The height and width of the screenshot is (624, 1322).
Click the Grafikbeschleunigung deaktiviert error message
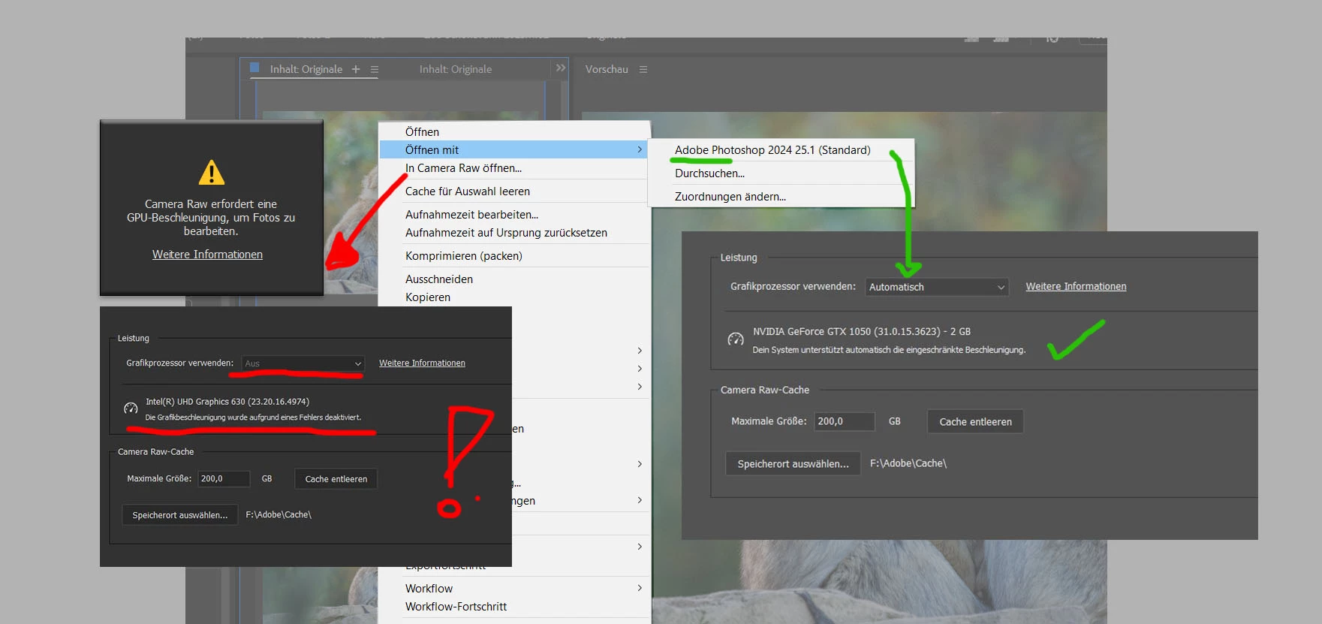pos(253,418)
